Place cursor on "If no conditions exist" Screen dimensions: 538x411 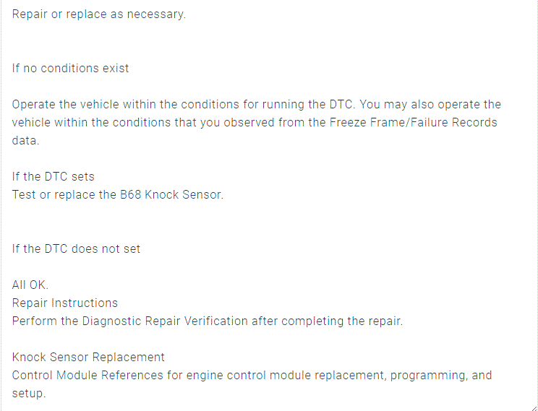71,69
